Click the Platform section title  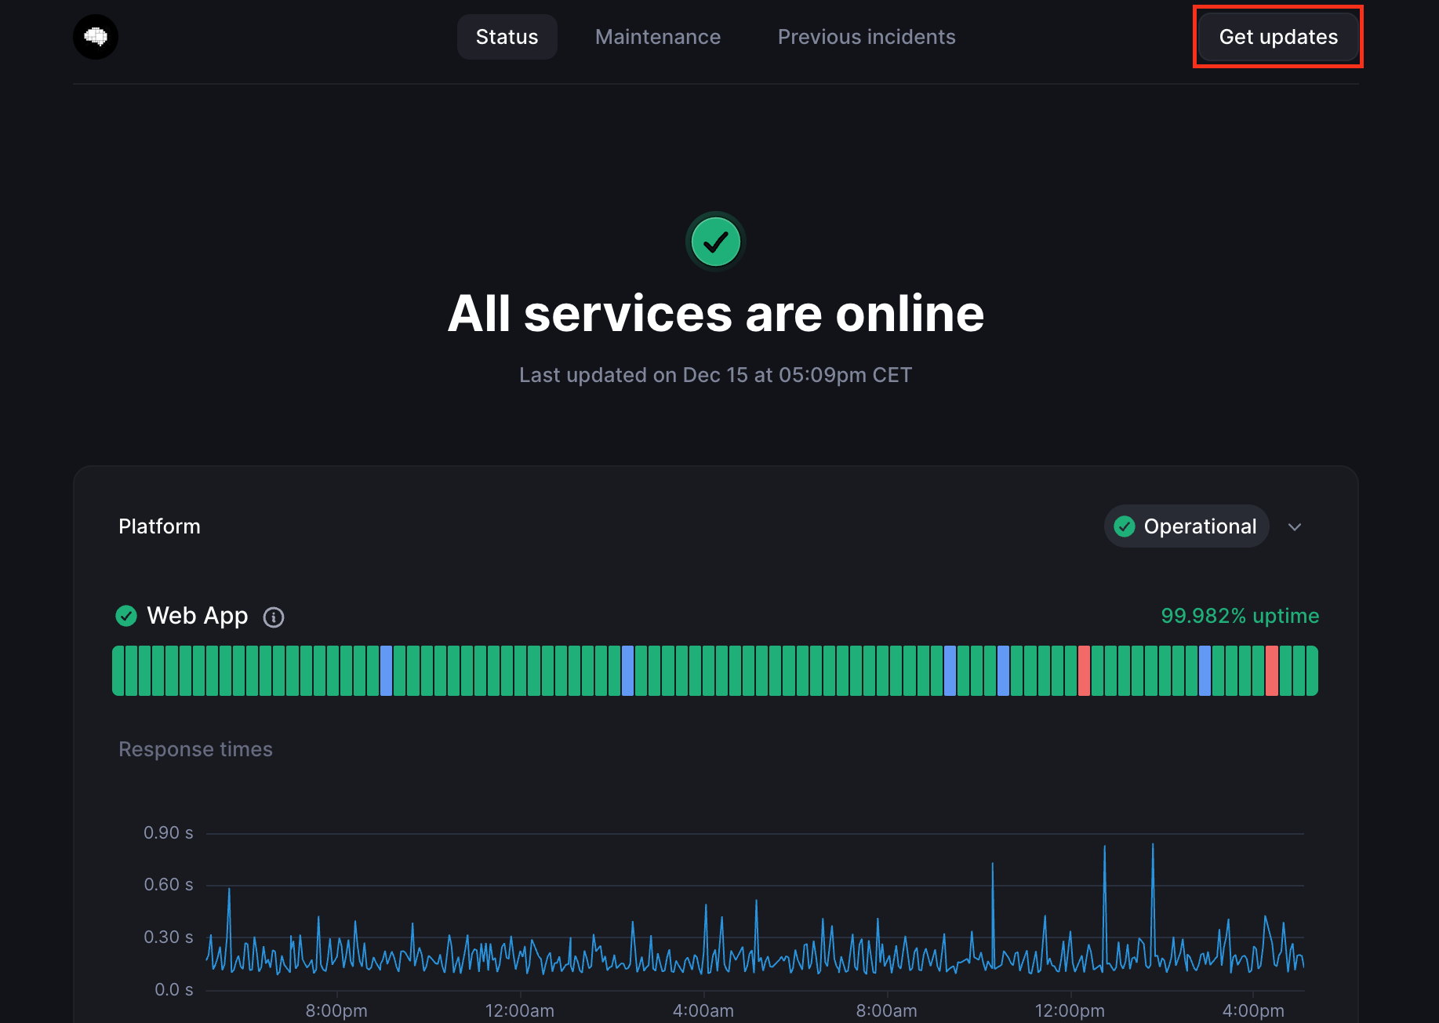click(x=159, y=526)
